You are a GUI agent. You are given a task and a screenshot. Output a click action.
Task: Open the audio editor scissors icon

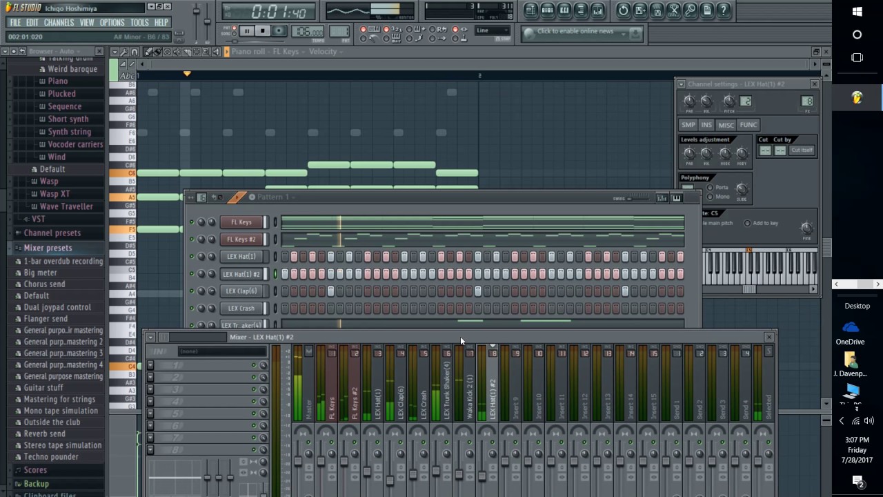click(673, 10)
